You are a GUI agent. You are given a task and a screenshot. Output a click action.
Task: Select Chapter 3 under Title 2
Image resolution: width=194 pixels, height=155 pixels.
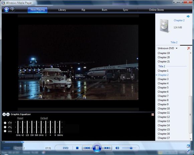tap(163, 79)
